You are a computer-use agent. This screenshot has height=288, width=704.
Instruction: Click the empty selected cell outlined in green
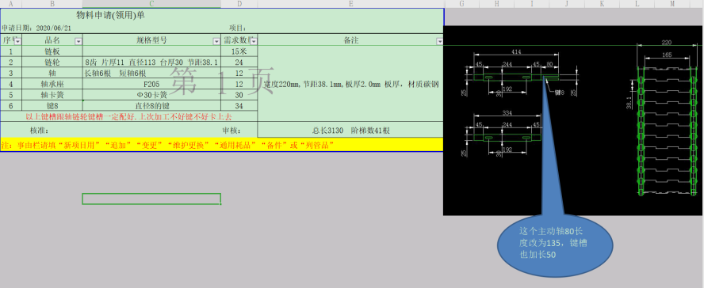pyautogui.click(x=151, y=199)
